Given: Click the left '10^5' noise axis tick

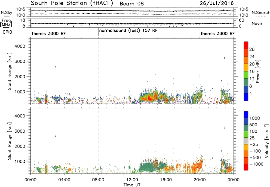Looking at the screenshot, I should point(21,9).
